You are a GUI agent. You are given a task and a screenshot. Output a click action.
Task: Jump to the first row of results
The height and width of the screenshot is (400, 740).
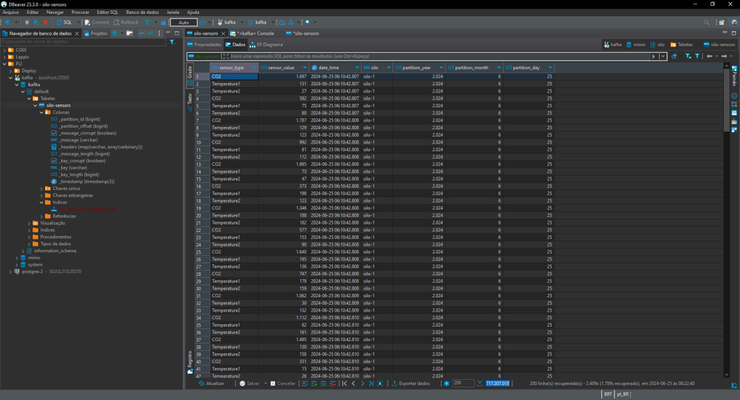[345, 383]
